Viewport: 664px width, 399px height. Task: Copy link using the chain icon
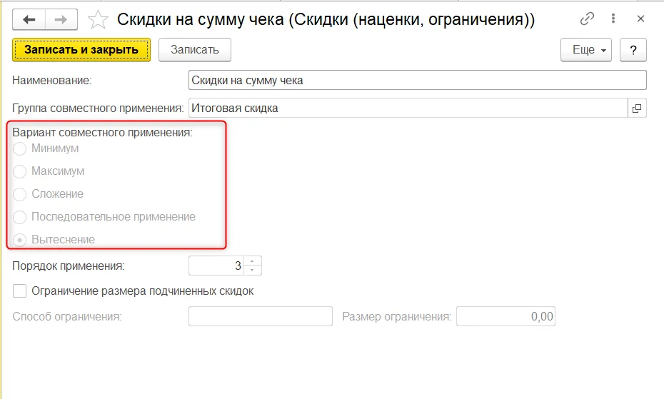point(587,19)
